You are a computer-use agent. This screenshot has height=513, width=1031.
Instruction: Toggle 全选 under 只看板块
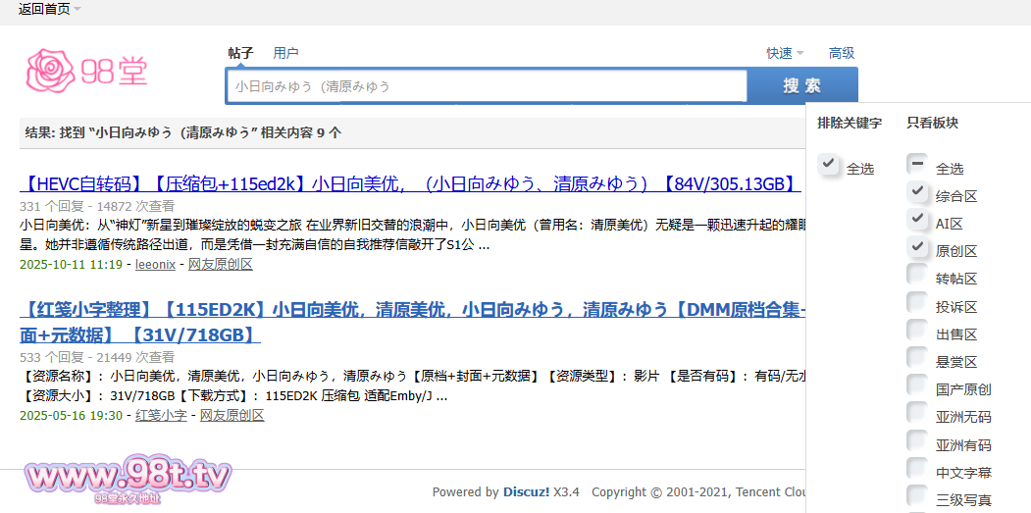coord(917,165)
